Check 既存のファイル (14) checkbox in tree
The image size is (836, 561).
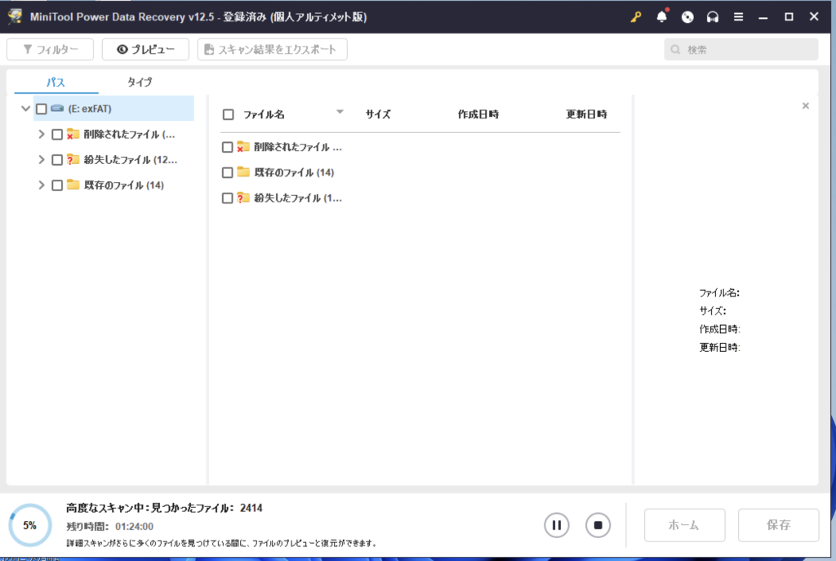(x=57, y=185)
